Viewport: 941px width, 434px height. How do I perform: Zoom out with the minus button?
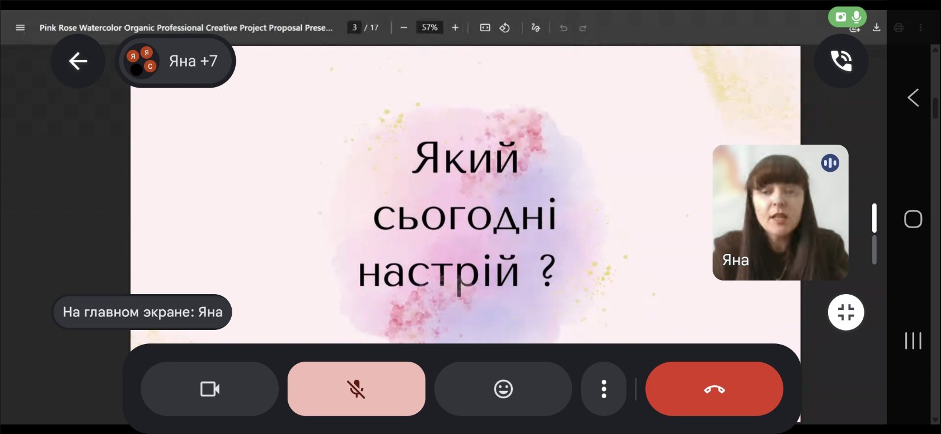coord(403,28)
